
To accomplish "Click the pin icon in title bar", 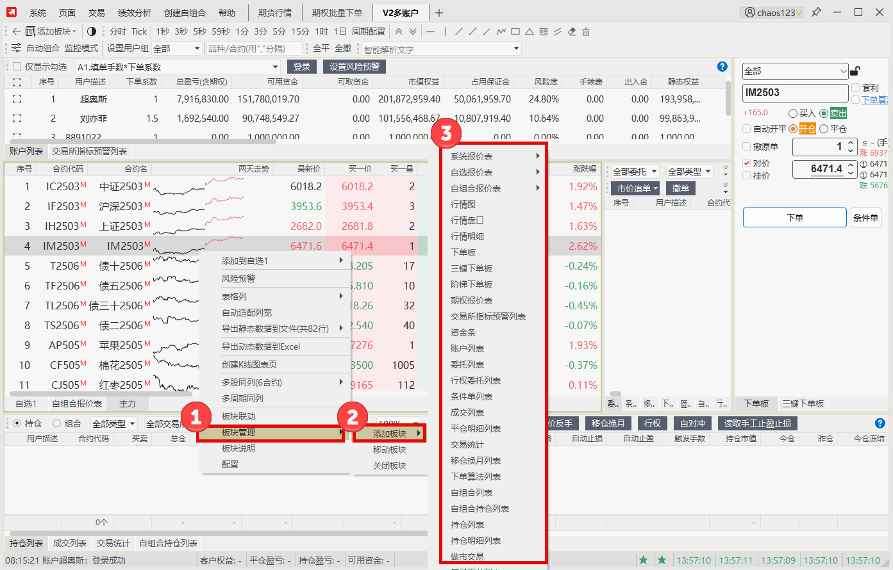I will coord(816,12).
